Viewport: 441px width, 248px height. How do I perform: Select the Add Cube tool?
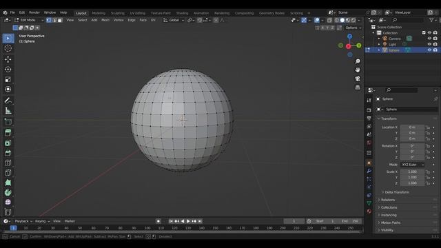(x=8, y=122)
